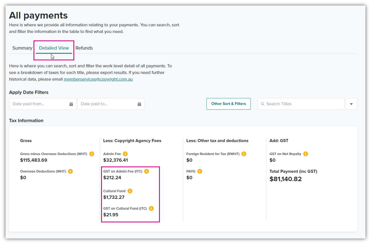
Task: Click GST on Net Royalty info icon
Action: [306, 154]
